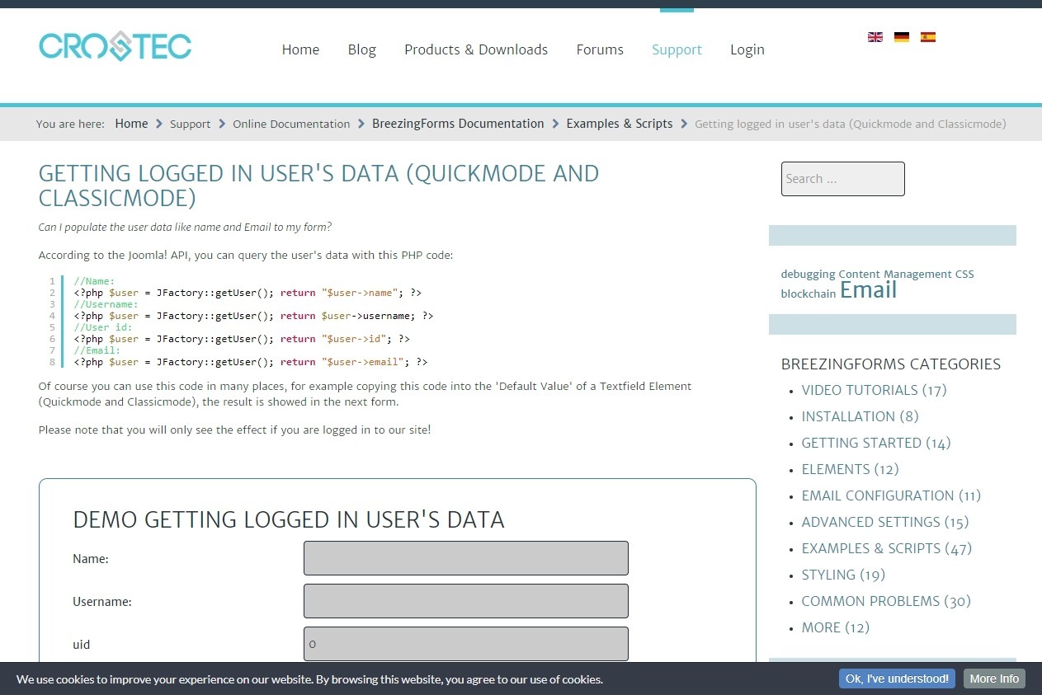Click the '$user->username' code line
The height and width of the screenshot is (695, 1042).
click(x=253, y=316)
